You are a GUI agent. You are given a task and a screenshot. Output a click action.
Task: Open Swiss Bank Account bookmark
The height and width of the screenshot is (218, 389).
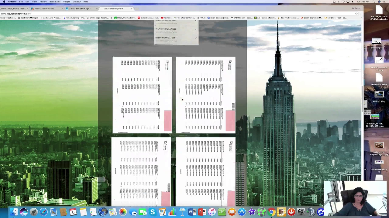[x=148, y=18]
